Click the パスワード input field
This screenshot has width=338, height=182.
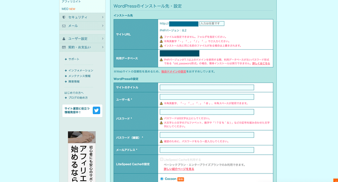point(207,112)
